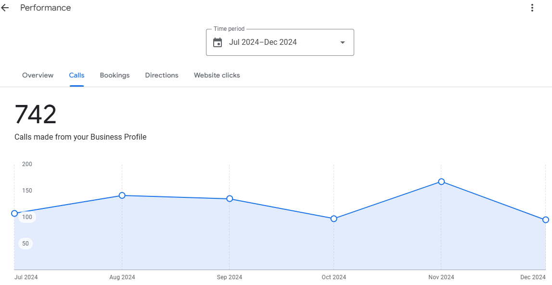Click the Nov 2024 peak data point
The width and height of the screenshot is (552, 285).
coord(441,181)
